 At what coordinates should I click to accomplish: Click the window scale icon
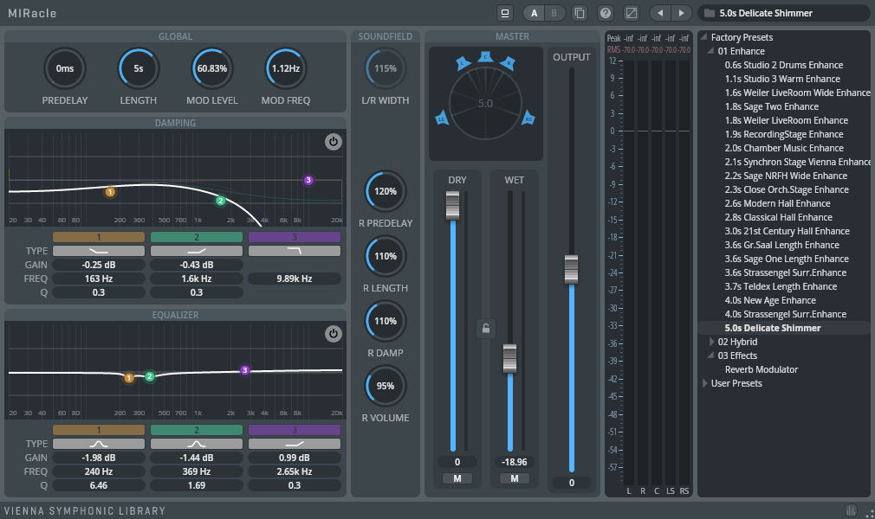(632, 13)
